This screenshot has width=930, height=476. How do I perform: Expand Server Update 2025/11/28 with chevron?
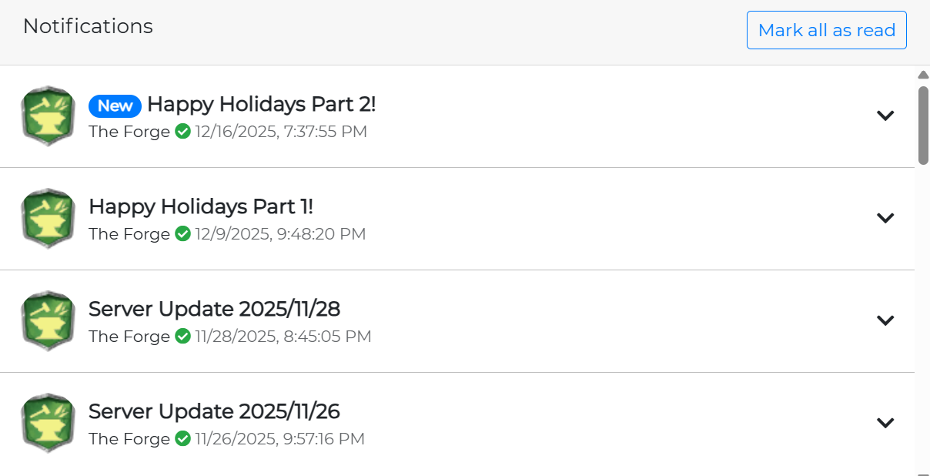pyautogui.click(x=885, y=320)
